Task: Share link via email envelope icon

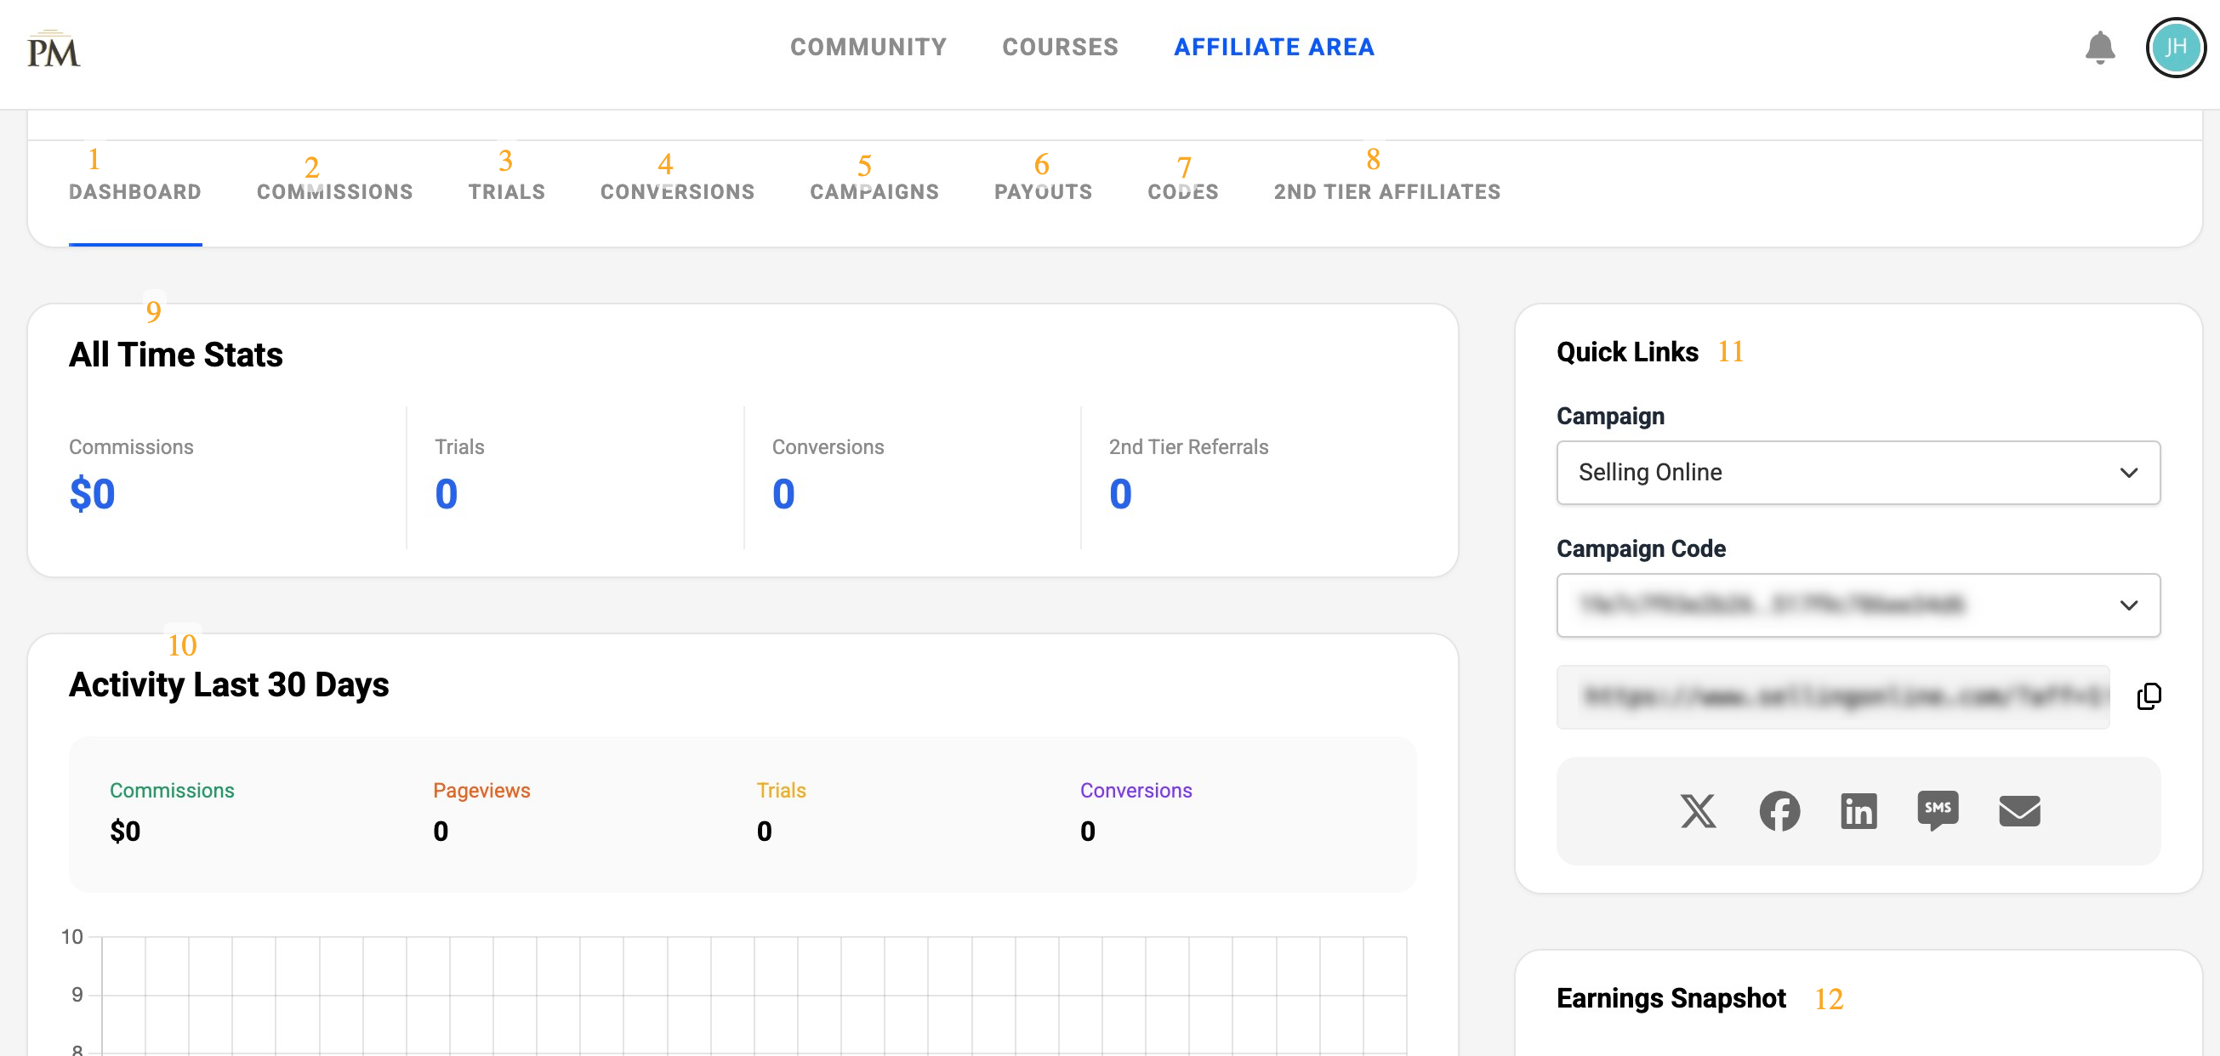Action: (2018, 810)
